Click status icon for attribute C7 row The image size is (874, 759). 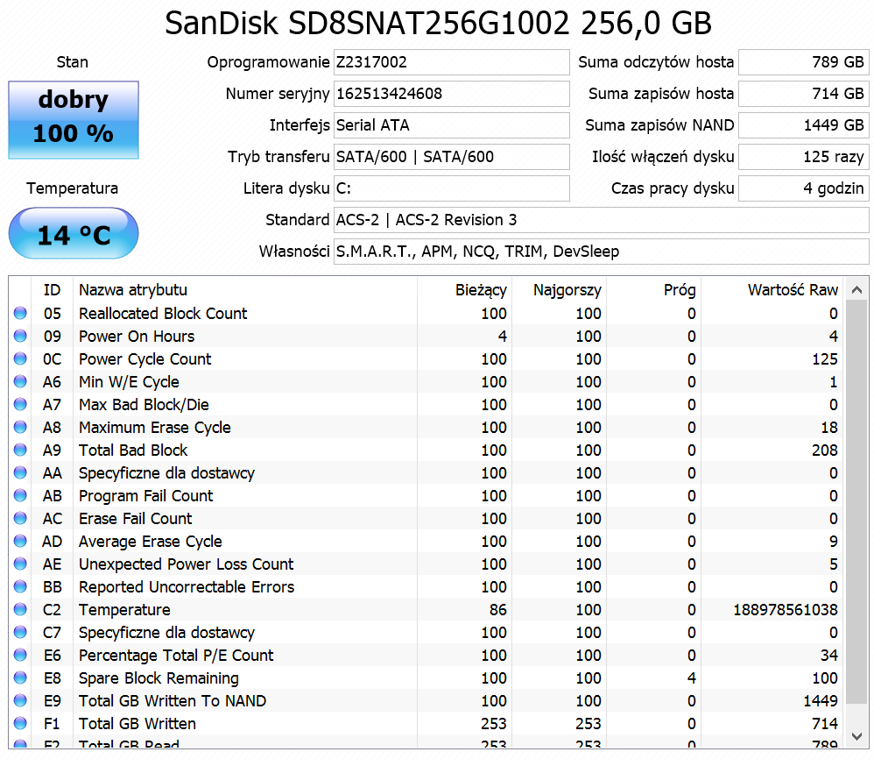pos(20,632)
